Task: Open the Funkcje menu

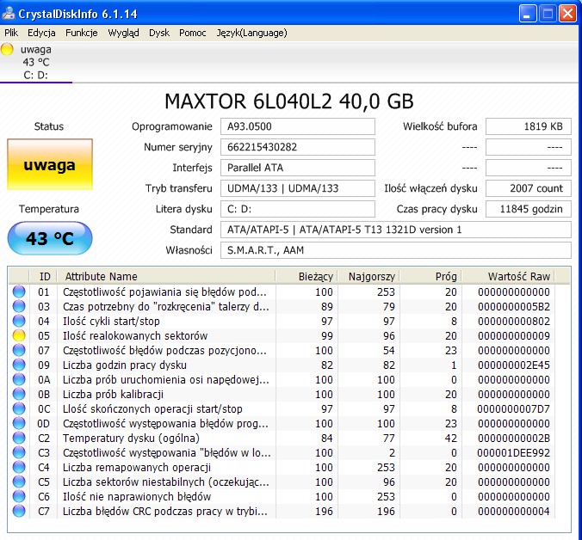Action: pos(81,33)
